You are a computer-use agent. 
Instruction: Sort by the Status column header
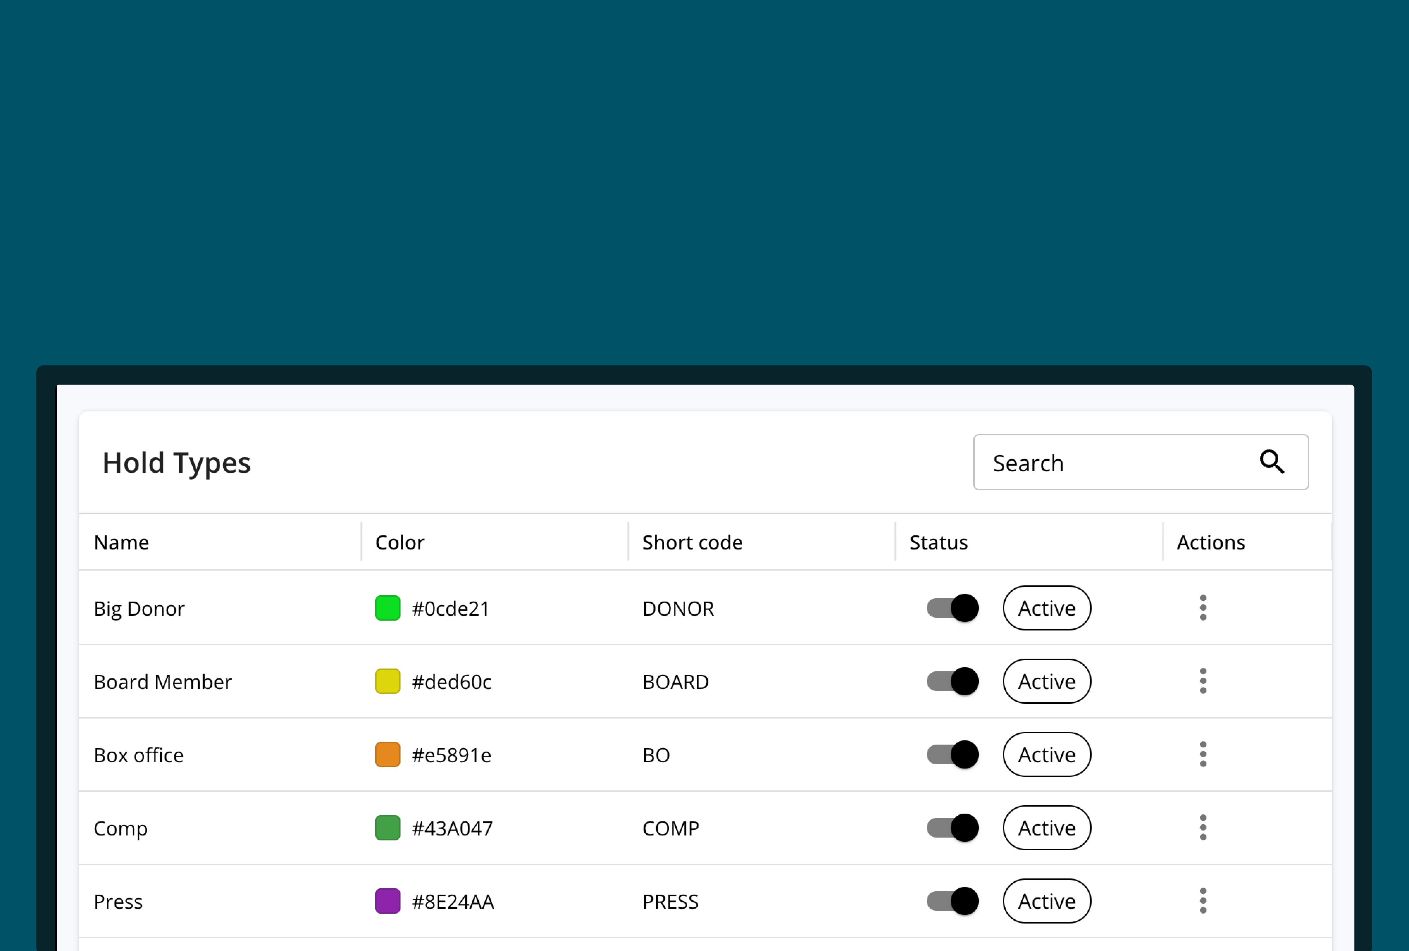(938, 542)
